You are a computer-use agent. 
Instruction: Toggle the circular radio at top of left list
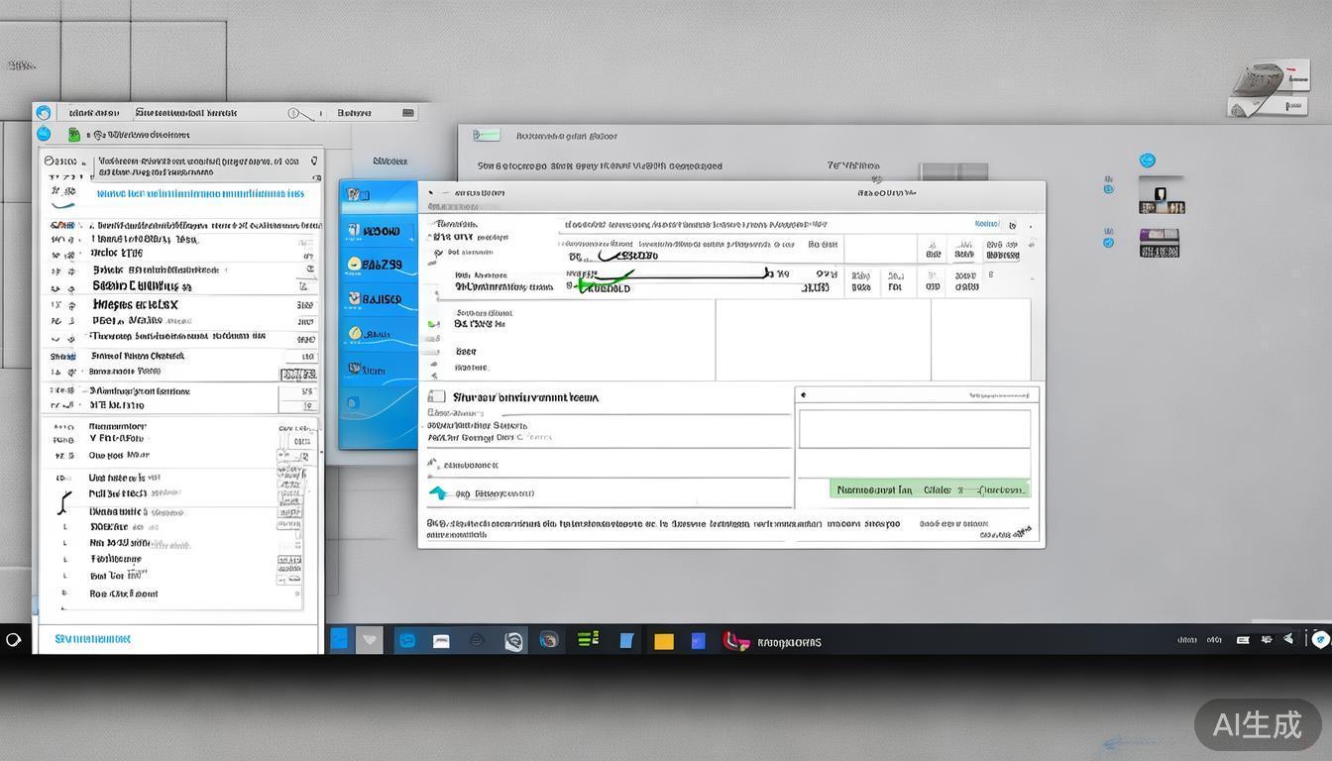point(48,160)
